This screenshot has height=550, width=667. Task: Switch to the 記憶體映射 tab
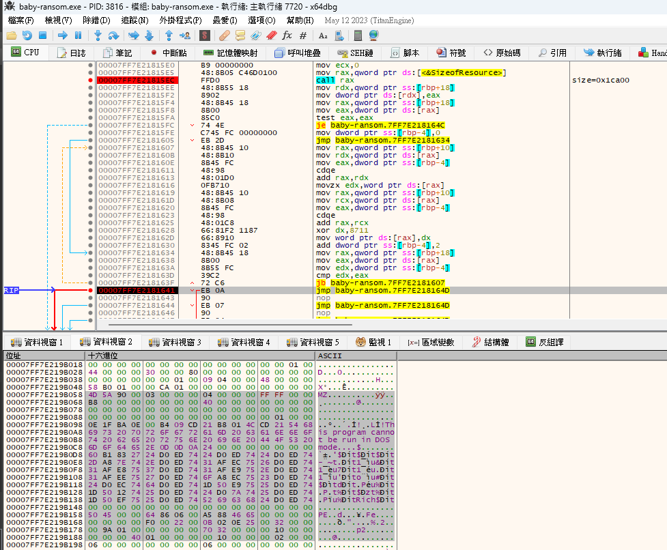point(231,53)
